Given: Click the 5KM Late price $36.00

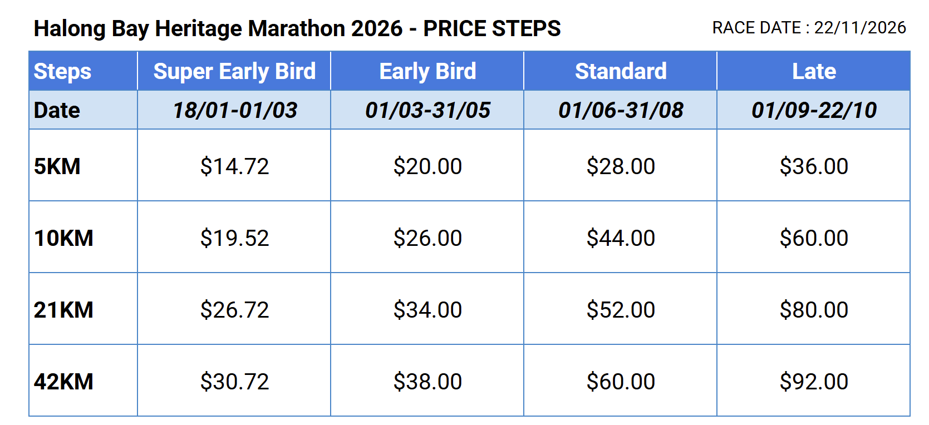Looking at the screenshot, I should 814,166.
